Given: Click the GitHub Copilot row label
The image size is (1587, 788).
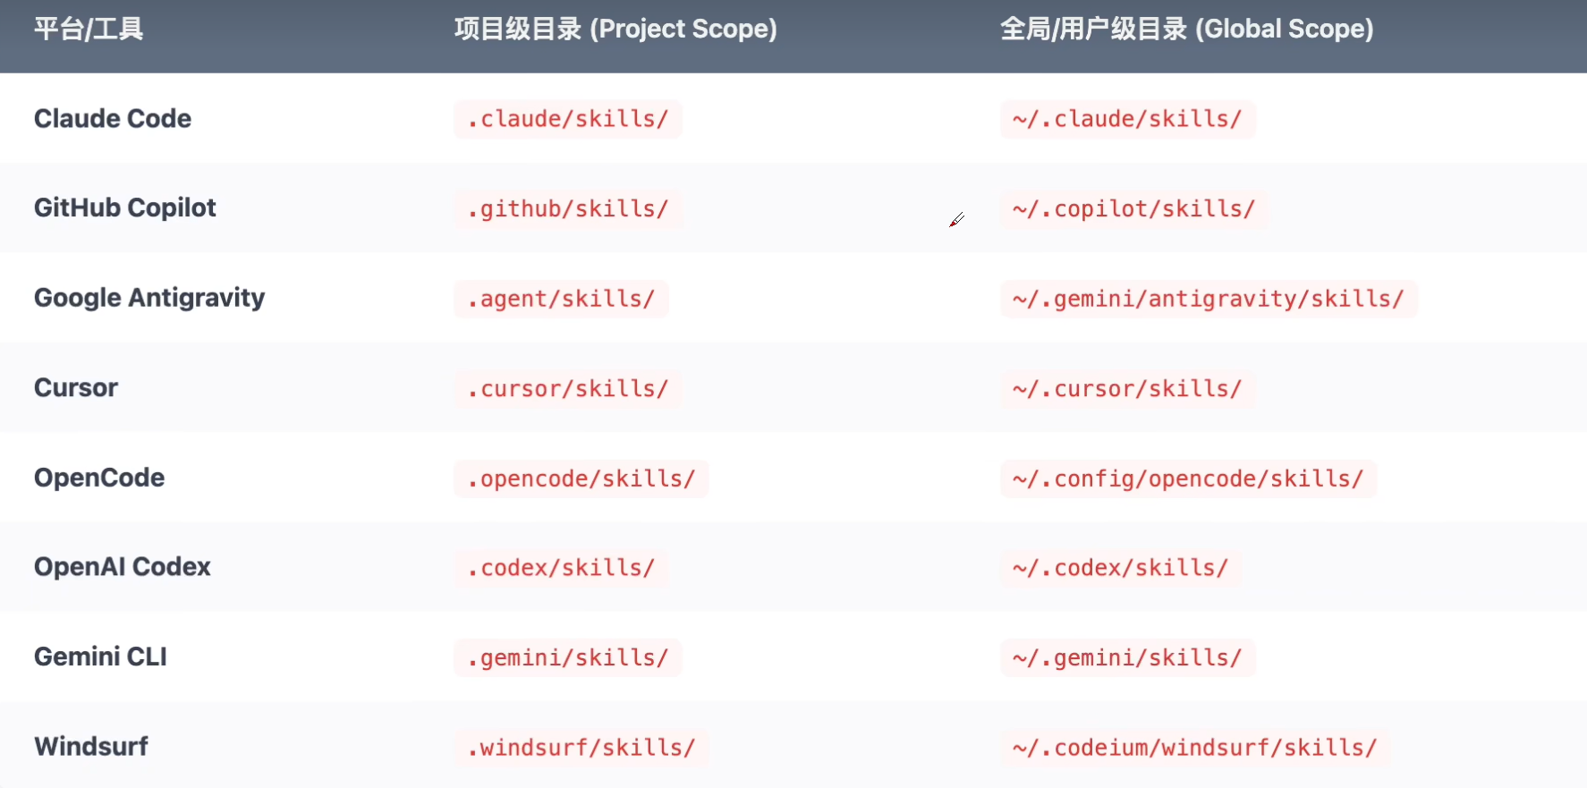Looking at the screenshot, I should coord(125,208).
